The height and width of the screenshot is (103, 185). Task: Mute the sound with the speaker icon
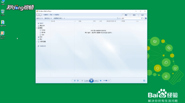click(101, 81)
